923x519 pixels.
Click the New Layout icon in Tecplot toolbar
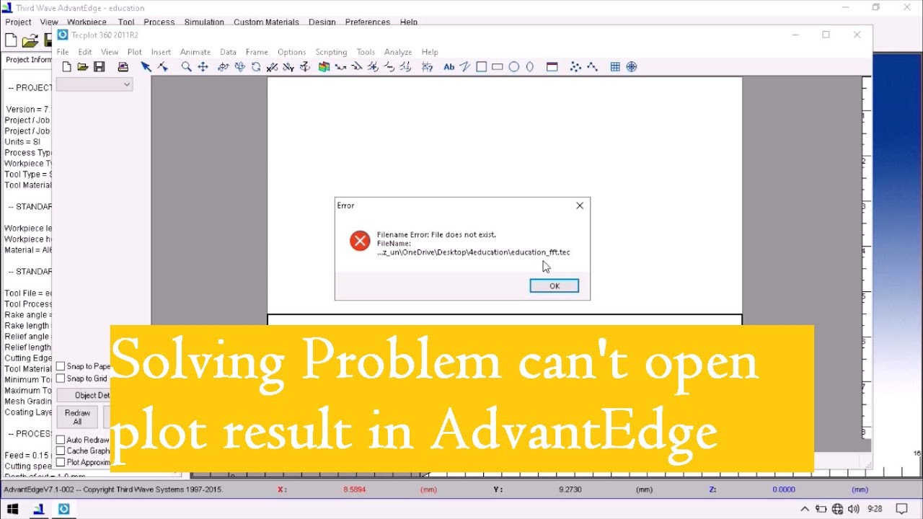66,67
